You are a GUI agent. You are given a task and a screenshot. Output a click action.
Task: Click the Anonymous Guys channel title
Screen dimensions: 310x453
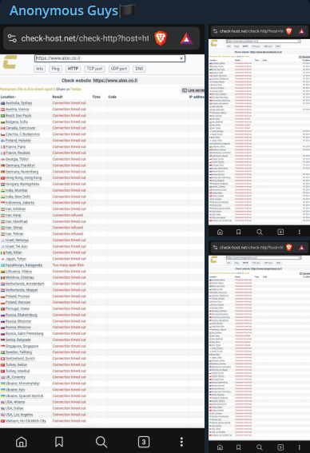[64, 11]
